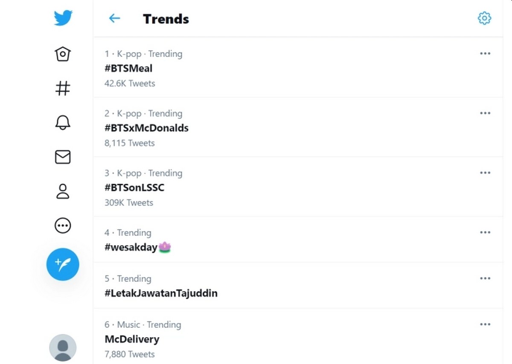Open the #BTSxMcDonalds trending hashtag
The width and height of the screenshot is (512, 364).
146,128
